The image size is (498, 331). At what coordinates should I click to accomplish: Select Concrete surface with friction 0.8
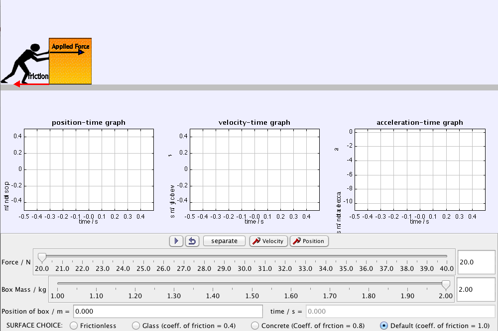(254, 326)
